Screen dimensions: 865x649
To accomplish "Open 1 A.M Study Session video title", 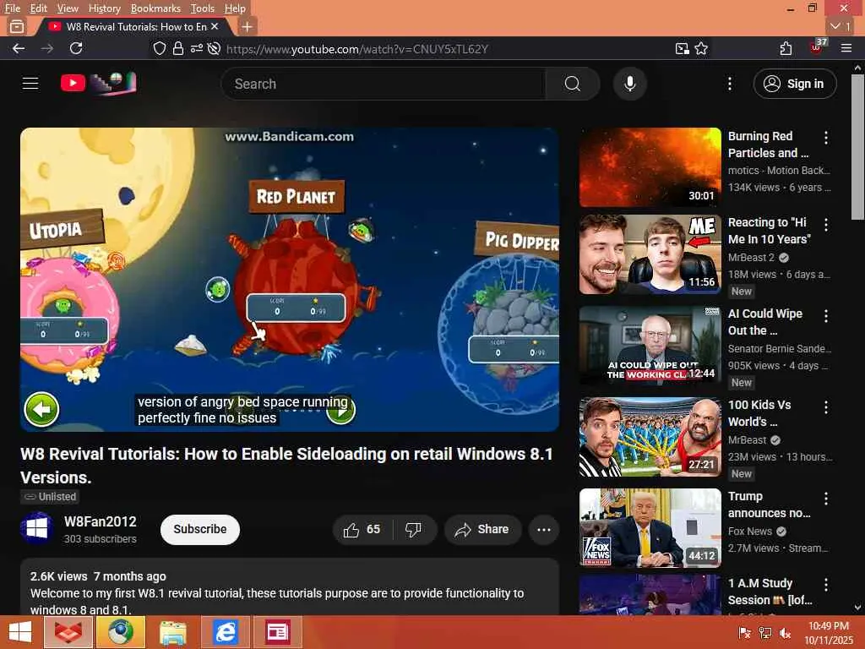I will [x=770, y=592].
